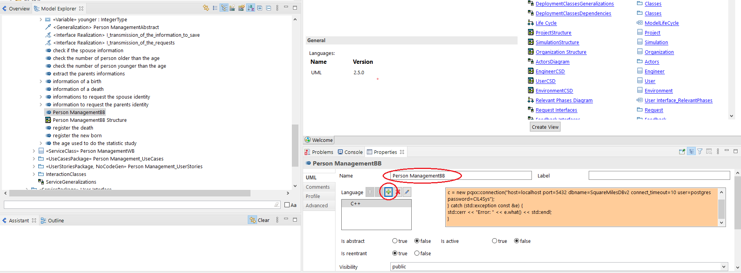Open the Outline tab
Viewport: 741px width, 273px height.
click(x=52, y=220)
